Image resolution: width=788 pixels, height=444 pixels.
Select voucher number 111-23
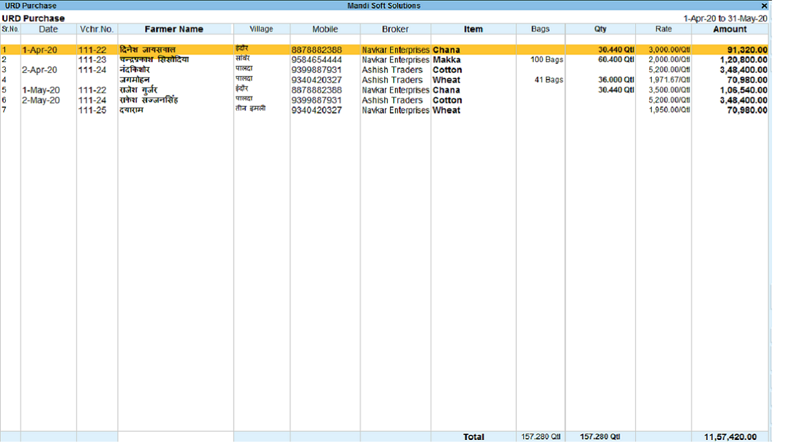(92, 60)
